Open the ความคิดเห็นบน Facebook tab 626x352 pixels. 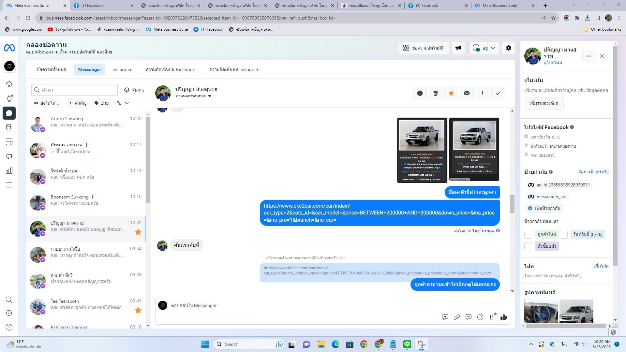[x=170, y=69]
